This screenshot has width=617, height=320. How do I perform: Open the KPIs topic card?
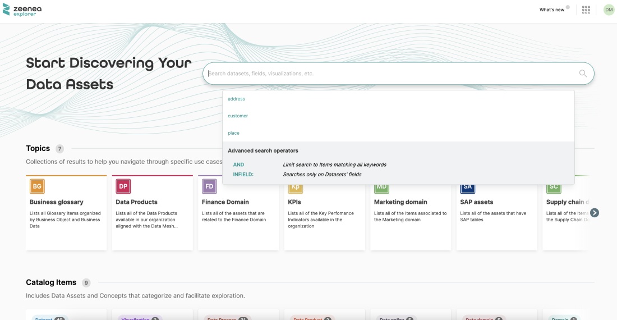pos(324,219)
